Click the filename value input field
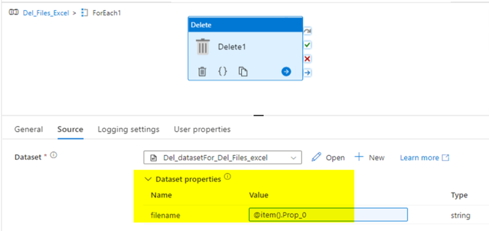The width and height of the screenshot is (489, 231). point(328,215)
